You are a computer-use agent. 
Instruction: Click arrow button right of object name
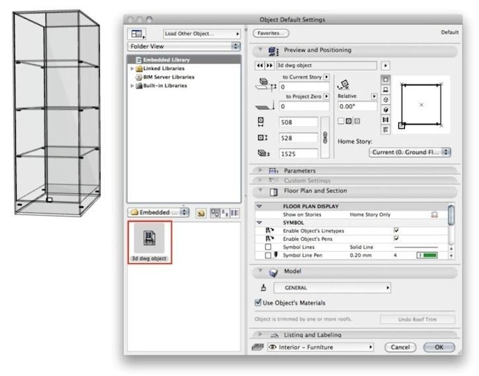386,66
